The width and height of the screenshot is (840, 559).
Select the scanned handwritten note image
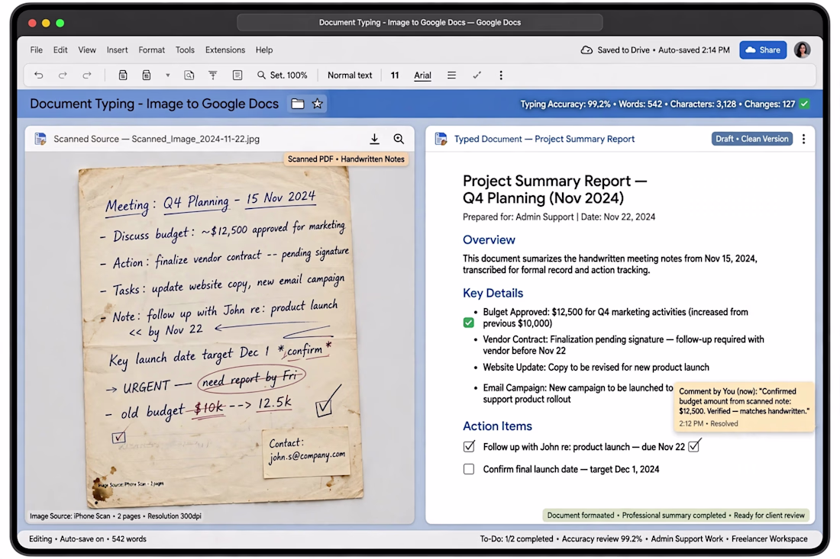tap(220, 336)
